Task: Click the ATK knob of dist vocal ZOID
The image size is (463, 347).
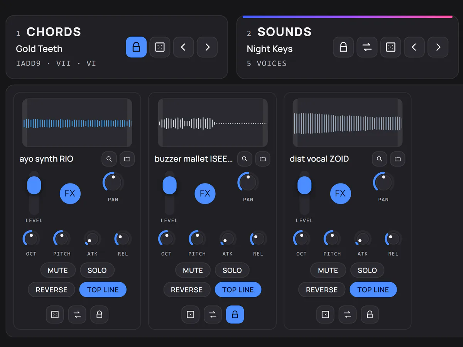Action: pyautogui.click(x=363, y=239)
